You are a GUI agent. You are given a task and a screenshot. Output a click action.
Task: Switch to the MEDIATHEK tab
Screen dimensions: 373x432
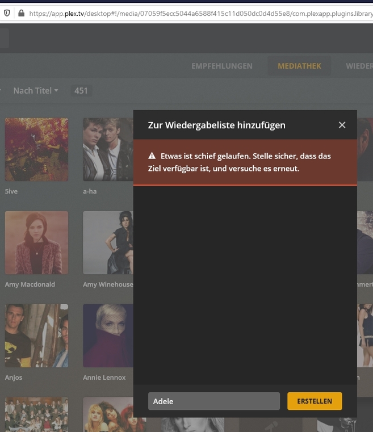pyautogui.click(x=299, y=66)
